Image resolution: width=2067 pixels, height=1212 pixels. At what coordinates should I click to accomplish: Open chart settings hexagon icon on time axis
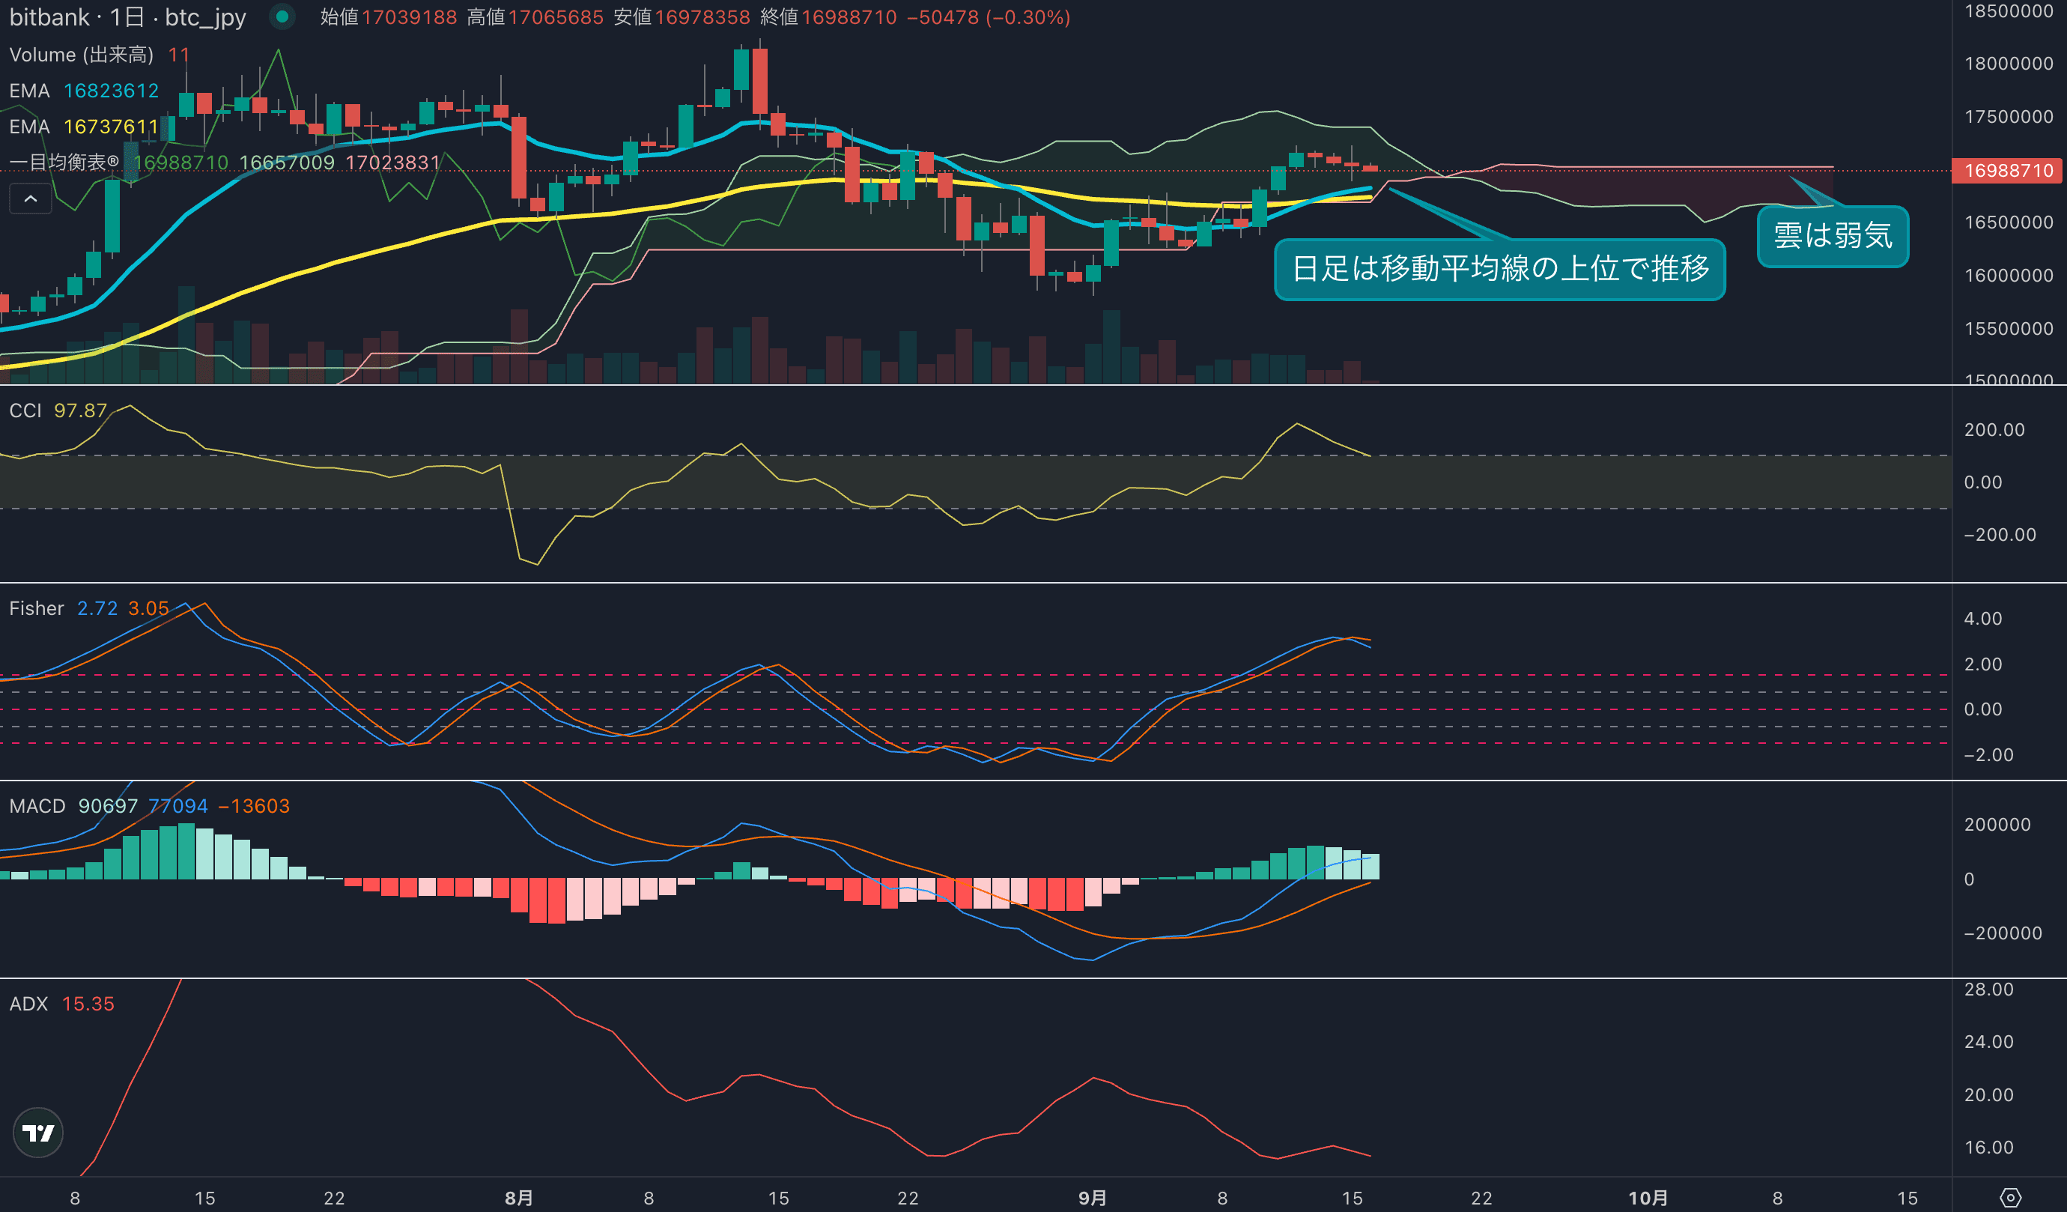2010,1197
